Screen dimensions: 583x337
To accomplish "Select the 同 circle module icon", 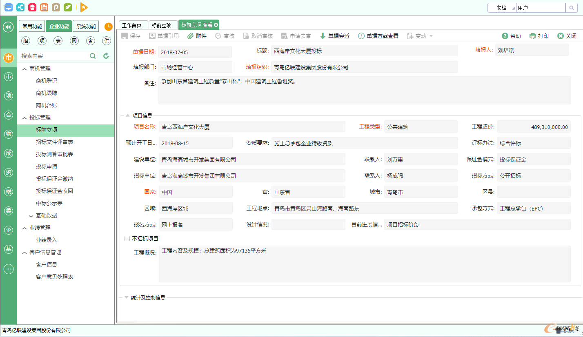I will [74, 40].
